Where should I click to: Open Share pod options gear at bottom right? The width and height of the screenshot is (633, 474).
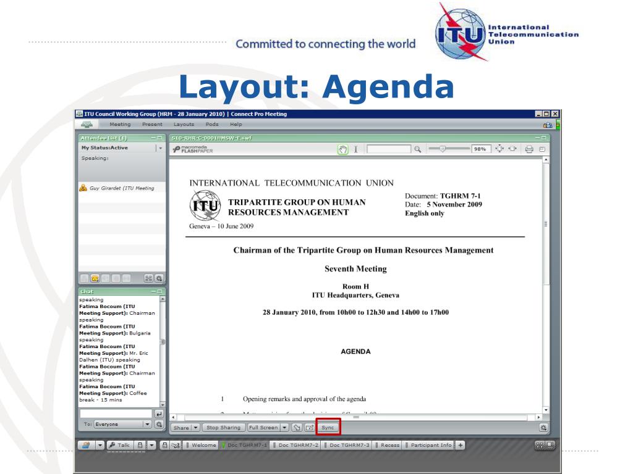click(x=543, y=428)
